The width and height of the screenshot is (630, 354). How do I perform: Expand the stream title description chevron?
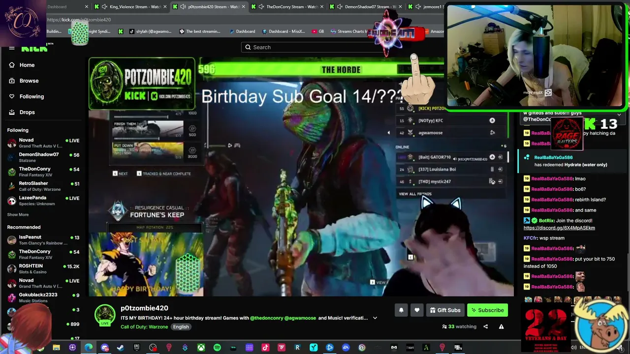[375, 318]
